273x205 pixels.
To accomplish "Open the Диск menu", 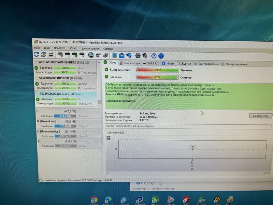I will pyautogui.click(x=47, y=48).
